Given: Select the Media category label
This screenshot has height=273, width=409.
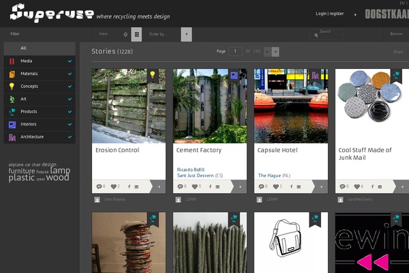Looking at the screenshot, I should tap(27, 61).
